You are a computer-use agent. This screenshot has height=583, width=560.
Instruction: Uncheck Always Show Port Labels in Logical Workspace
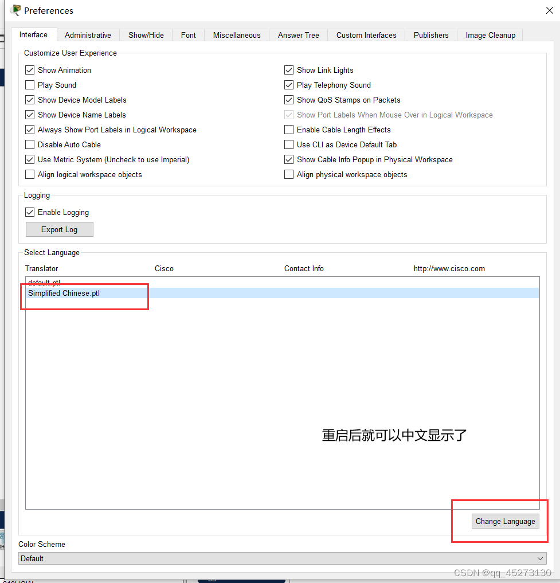click(x=30, y=130)
